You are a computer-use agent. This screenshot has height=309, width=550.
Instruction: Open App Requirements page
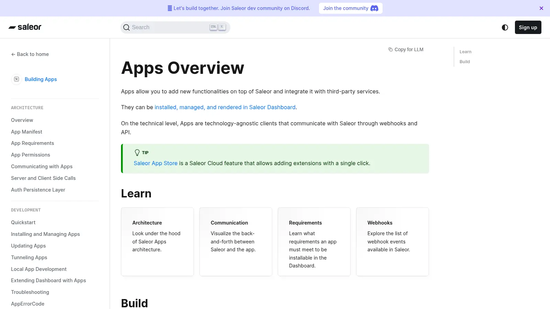click(32, 143)
